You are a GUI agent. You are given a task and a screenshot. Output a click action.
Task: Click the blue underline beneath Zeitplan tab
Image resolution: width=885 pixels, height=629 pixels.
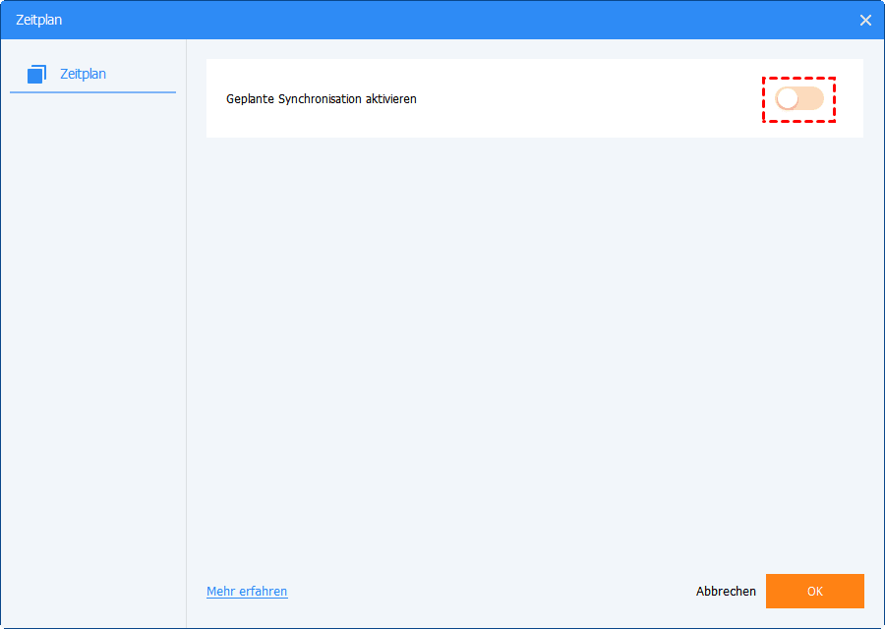pyautogui.click(x=92, y=92)
